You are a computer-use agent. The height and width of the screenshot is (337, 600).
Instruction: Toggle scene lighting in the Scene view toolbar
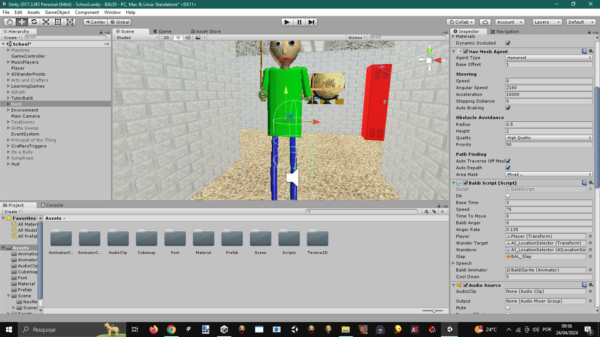pyautogui.click(x=178, y=37)
